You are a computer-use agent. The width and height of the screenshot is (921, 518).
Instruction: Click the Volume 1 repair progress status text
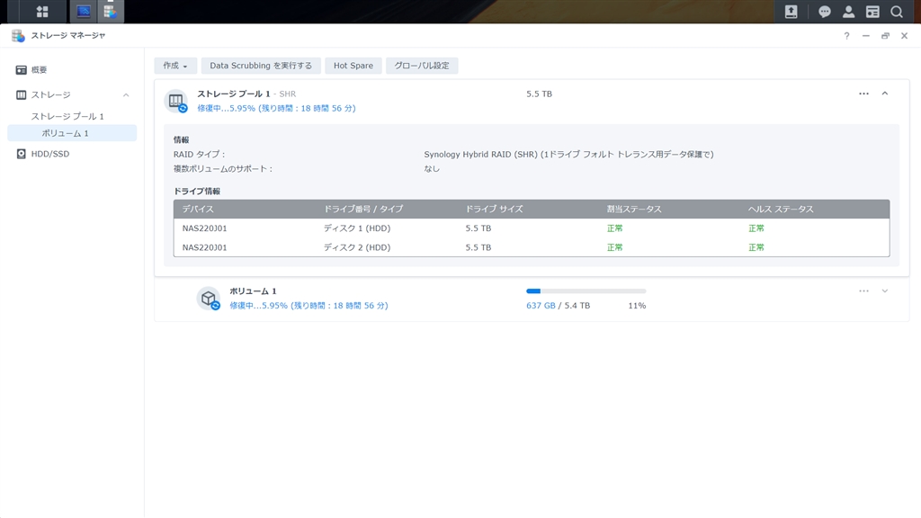point(309,306)
